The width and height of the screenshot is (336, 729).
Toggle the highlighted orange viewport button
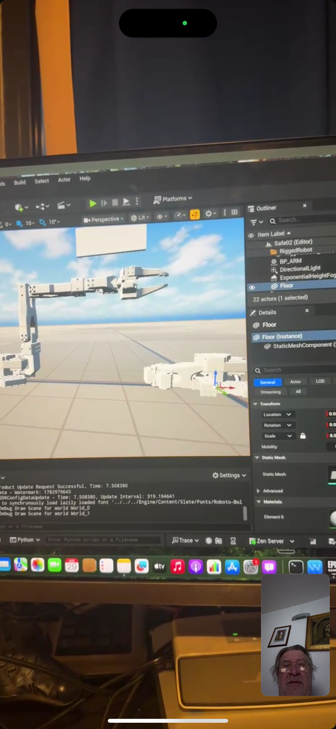(195, 215)
